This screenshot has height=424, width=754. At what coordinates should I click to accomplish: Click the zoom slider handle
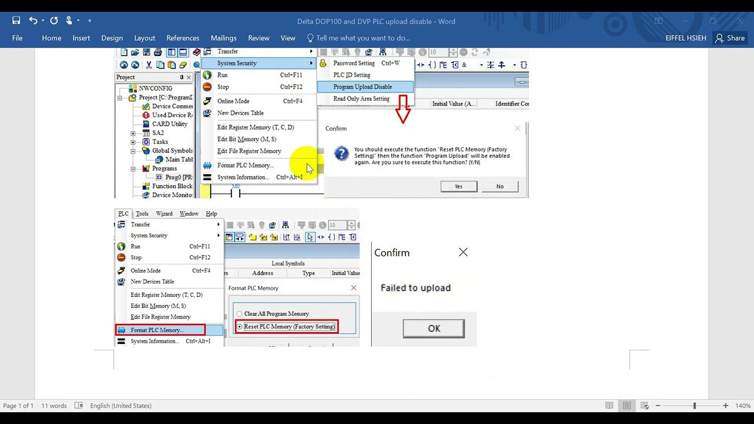(x=695, y=406)
